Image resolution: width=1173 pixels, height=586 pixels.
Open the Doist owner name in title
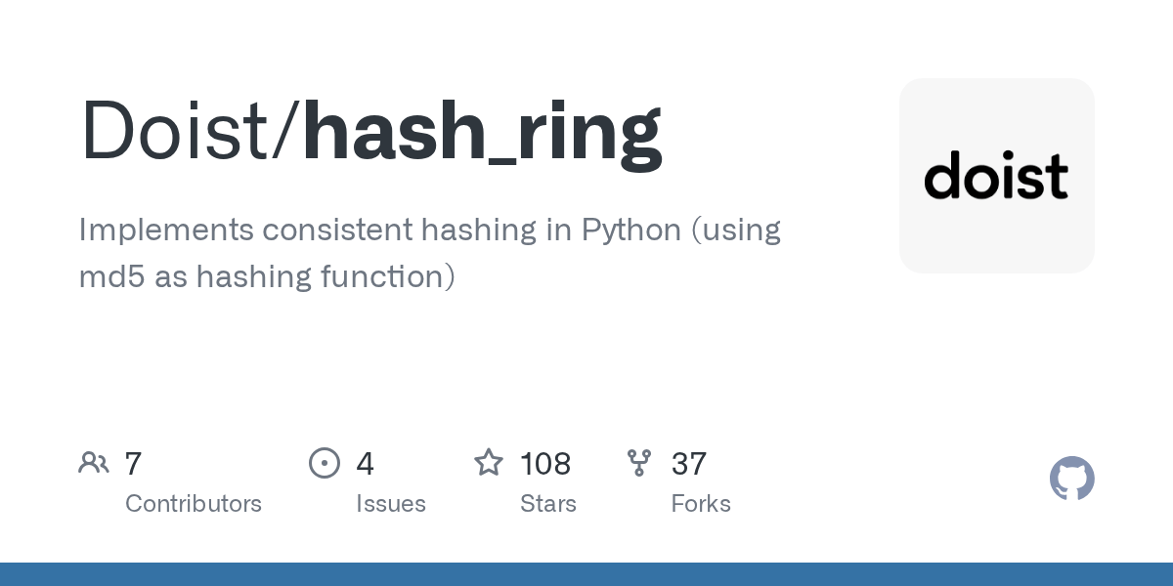pyautogui.click(x=184, y=131)
